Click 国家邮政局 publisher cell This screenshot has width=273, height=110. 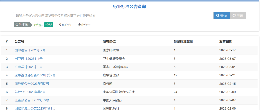tap(111, 50)
